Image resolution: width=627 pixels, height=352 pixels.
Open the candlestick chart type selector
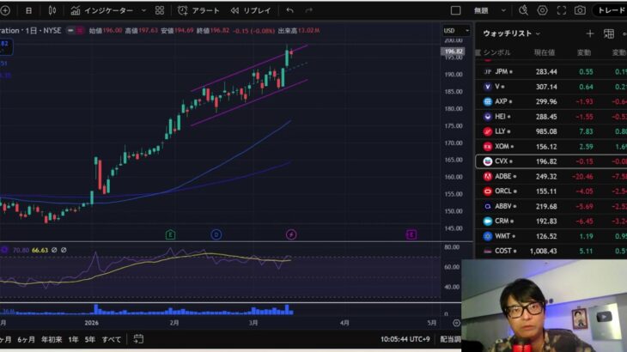pyautogui.click(x=52, y=10)
